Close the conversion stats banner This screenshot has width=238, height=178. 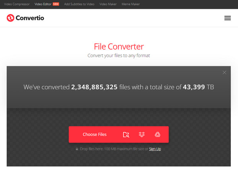[224, 72]
